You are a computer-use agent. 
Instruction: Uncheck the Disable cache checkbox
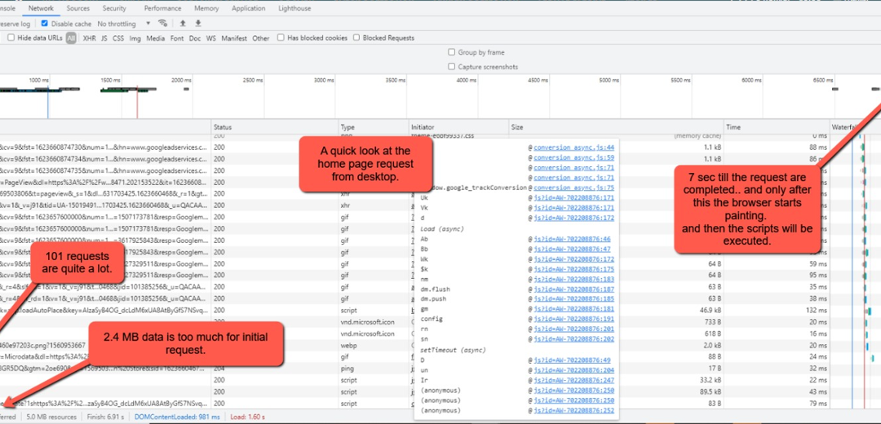45,24
